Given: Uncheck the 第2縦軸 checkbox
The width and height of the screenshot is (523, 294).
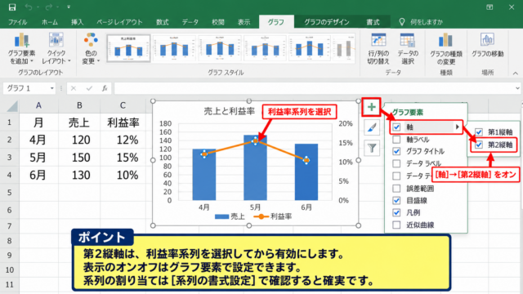Looking at the screenshot, I should coord(479,145).
